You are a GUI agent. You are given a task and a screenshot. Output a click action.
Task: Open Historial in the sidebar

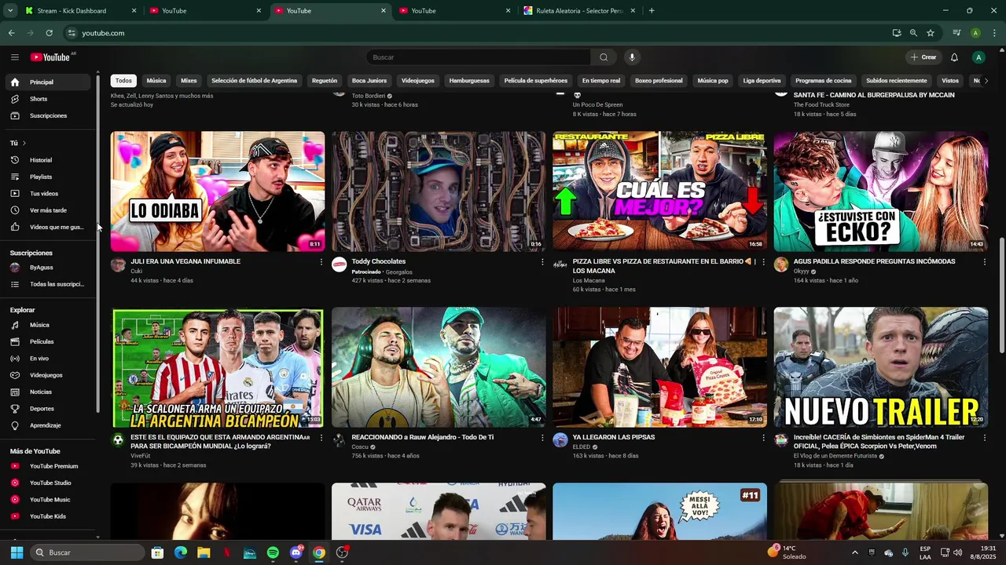(49, 160)
